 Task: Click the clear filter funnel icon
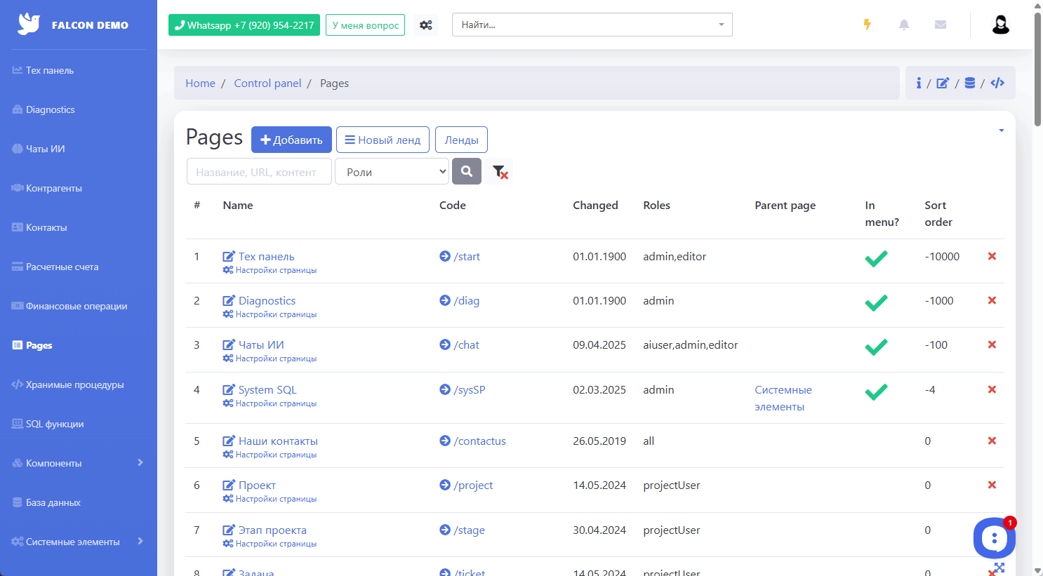pos(499,171)
